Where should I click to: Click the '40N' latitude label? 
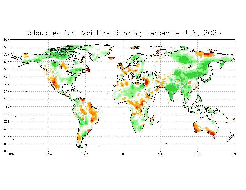point(6,77)
